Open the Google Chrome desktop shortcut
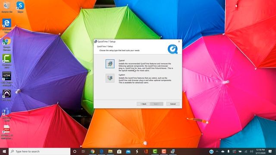 click(x=7, y=43)
